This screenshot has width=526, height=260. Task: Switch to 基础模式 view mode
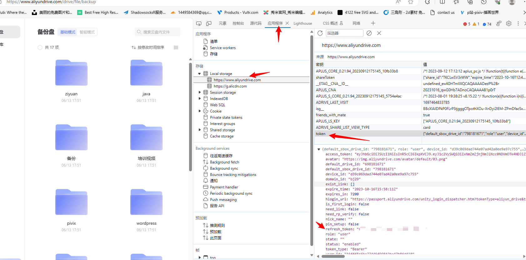(68, 32)
